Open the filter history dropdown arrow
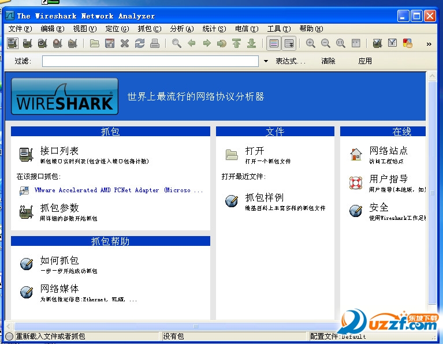This screenshot has width=443, height=344. click(x=266, y=61)
